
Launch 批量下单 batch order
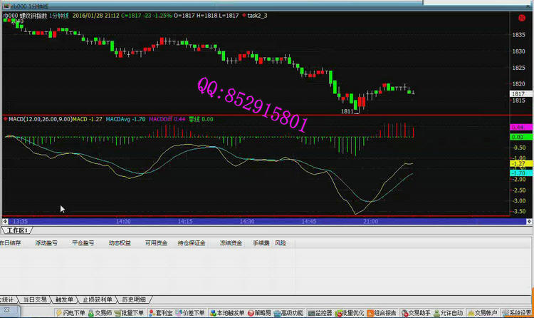(x=133, y=313)
